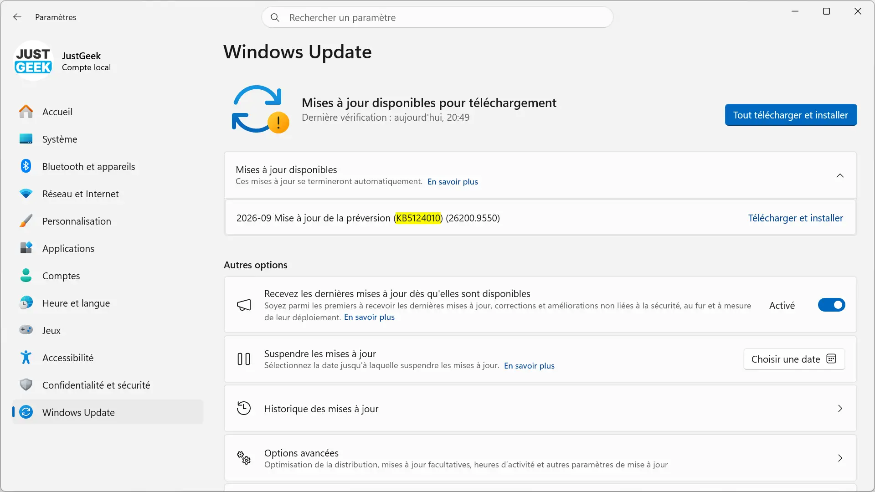
Task: Click the KB5124010 update title text
Action: coord(368,218)
